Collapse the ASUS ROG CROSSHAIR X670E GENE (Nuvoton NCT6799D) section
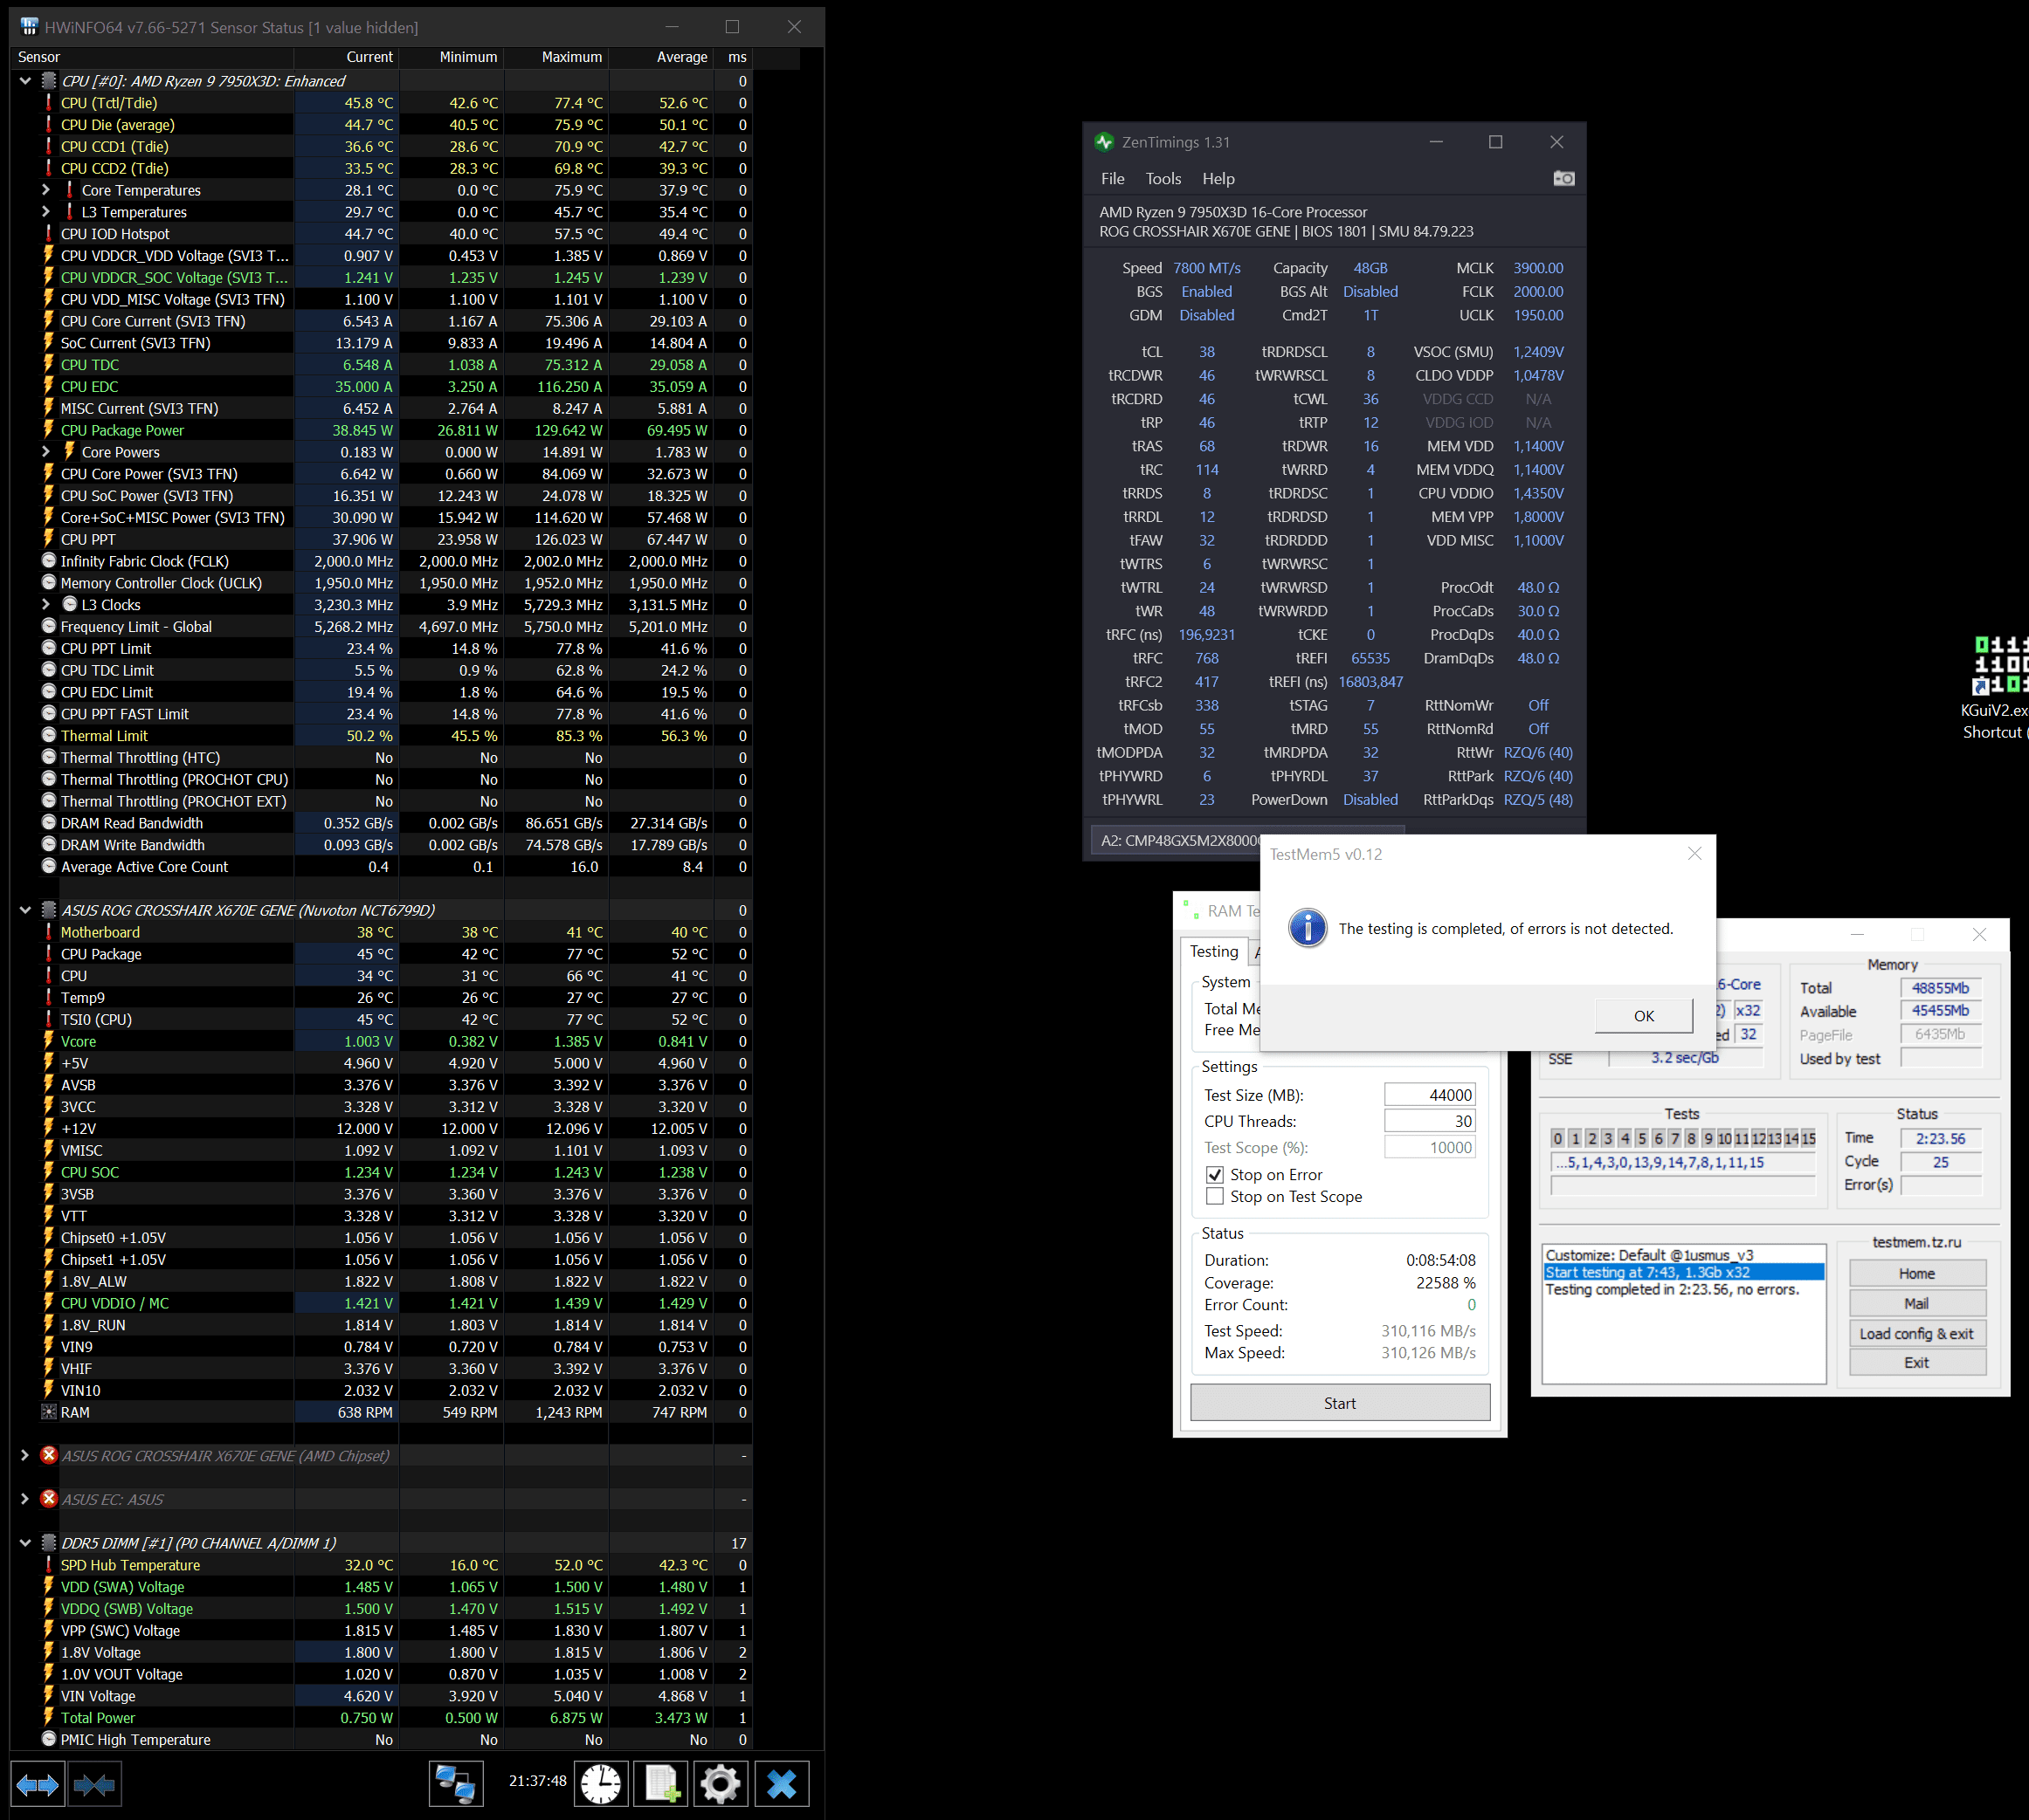The height and width of the screenshot is (1820, 2029). coord(25,910)
